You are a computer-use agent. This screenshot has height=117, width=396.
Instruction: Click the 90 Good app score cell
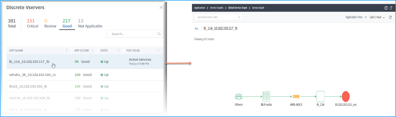82,61
